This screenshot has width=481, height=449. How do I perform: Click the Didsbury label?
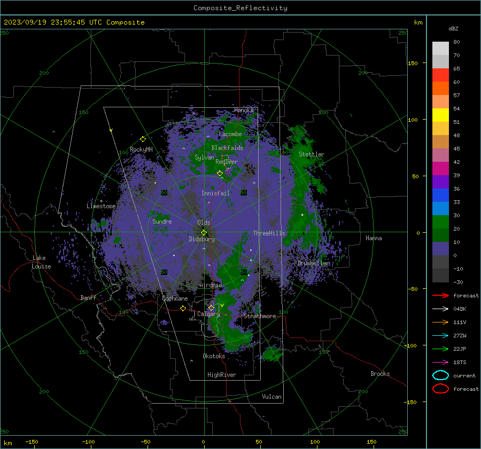tap(201, 239)
